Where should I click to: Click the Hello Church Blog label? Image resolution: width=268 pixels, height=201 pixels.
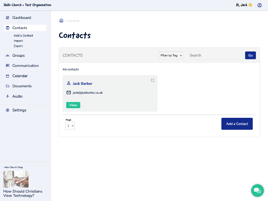click(x=13, y=167)
